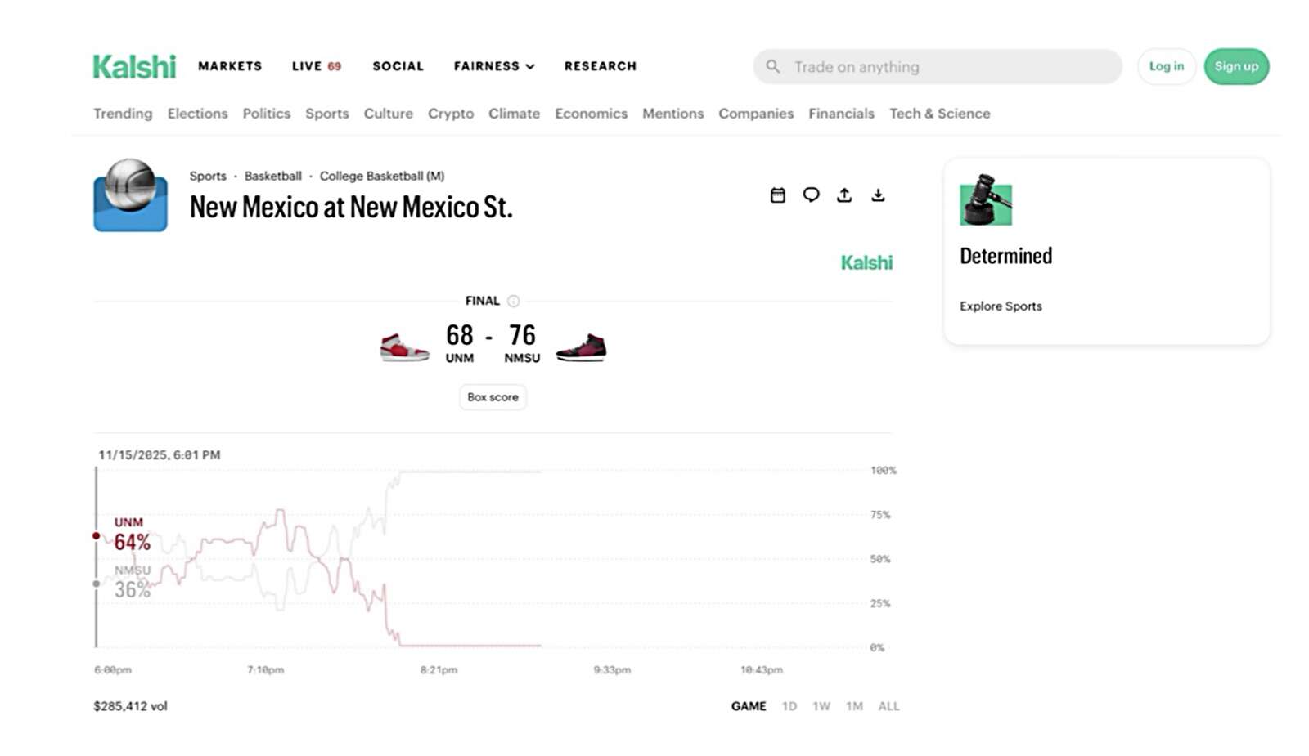Click the gavel Determined icon
Screen dimensions: 1309x756
(x=986, y=199)
